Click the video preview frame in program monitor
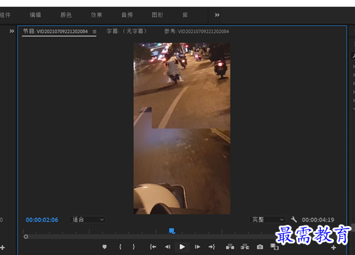This screenshot has width=355, height=255. 182,128
